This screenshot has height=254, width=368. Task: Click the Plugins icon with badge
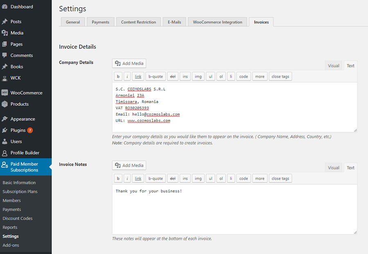4,130
